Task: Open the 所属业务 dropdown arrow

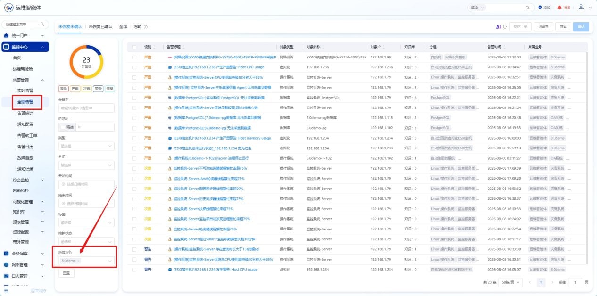Action: pyautogui.click(x=110, y=261)
